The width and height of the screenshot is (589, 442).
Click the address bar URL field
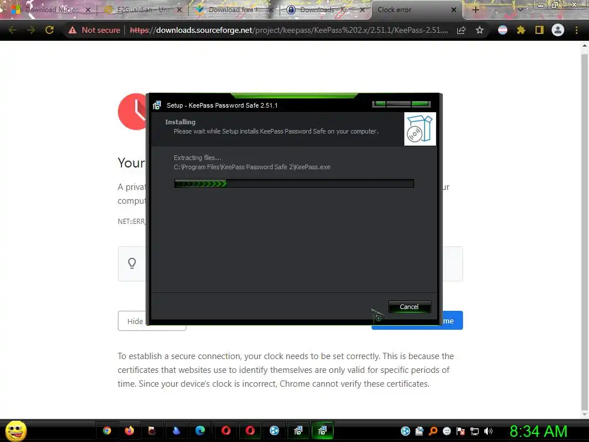289,30
